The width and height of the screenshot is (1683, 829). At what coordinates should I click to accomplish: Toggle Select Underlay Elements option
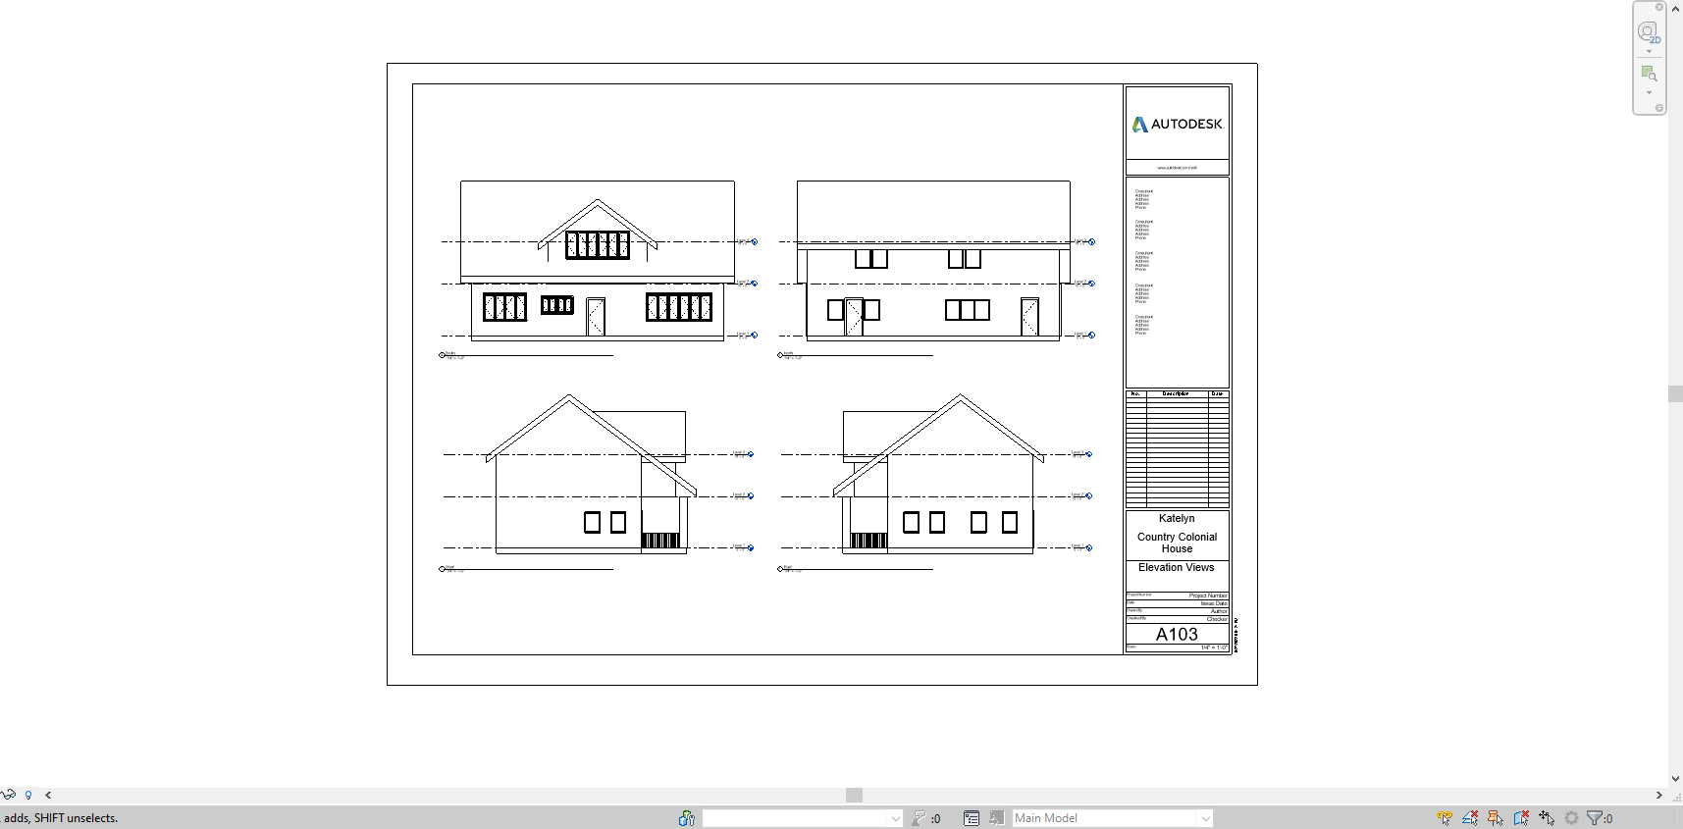[x=1470, y=818]
